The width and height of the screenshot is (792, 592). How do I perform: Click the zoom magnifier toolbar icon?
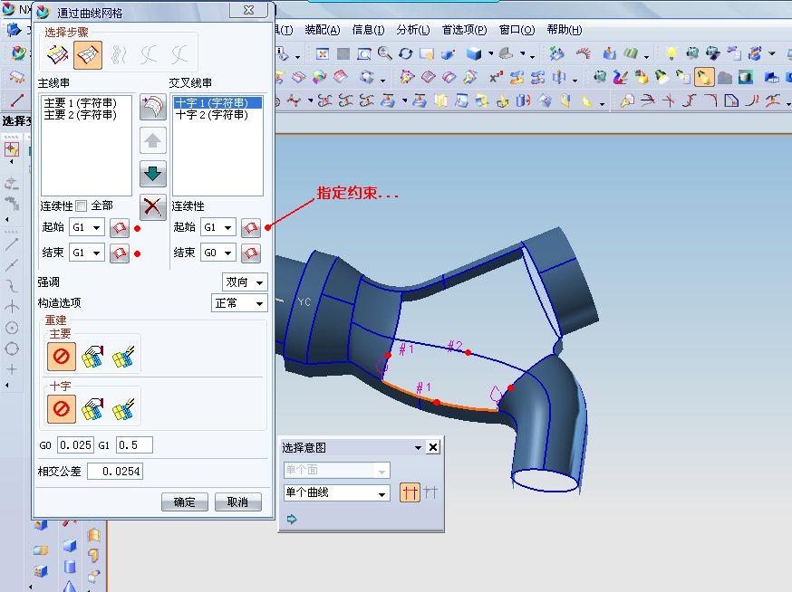(x=384, y=53)
